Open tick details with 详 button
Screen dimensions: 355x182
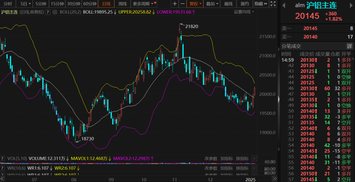click(349, 46)
